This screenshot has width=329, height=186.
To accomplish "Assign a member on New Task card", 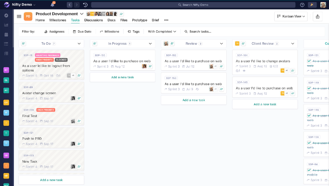I will pyautogui.click(x=79, y=166).
